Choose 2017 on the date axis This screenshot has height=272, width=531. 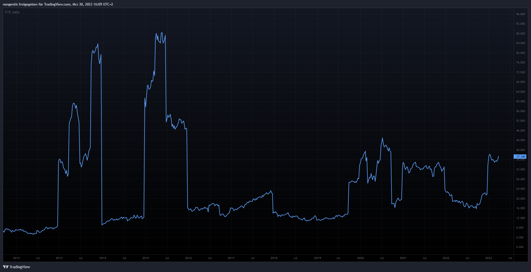[231, 258]
